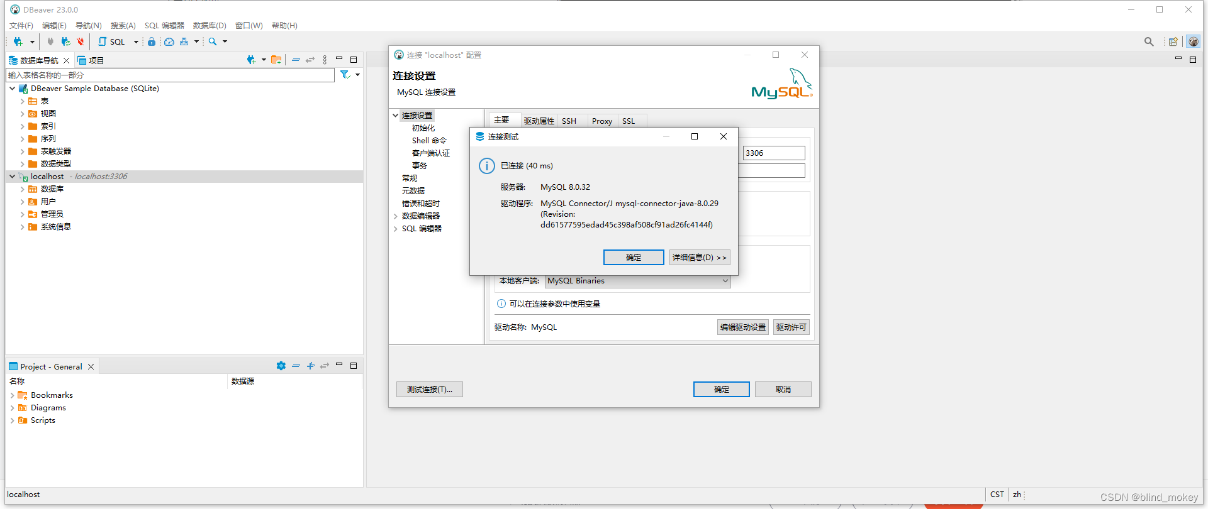Collapse the DBeaver Sample Database node

(x=12, y=89)
